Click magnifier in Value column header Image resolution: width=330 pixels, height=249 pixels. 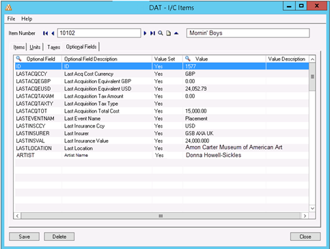tap(188, 59)
